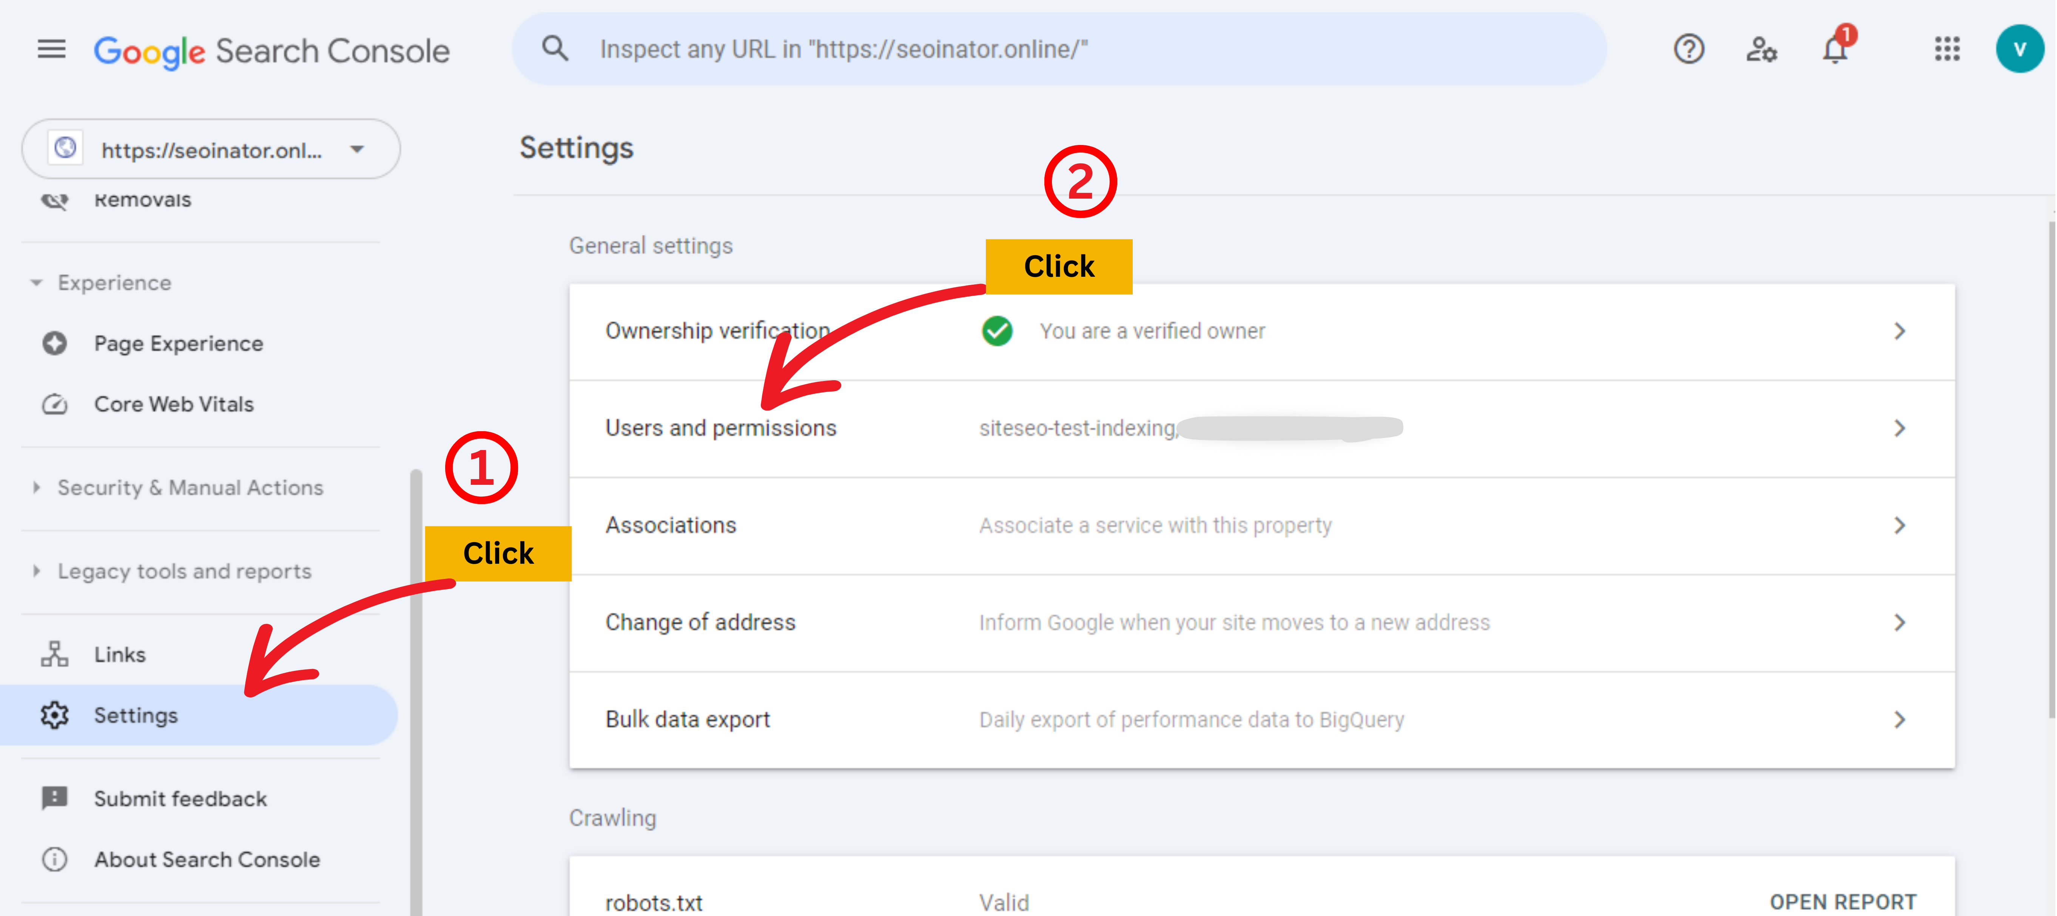Click 'You are a verified owner' text

pyautogui.click(x=1152, y=331)
